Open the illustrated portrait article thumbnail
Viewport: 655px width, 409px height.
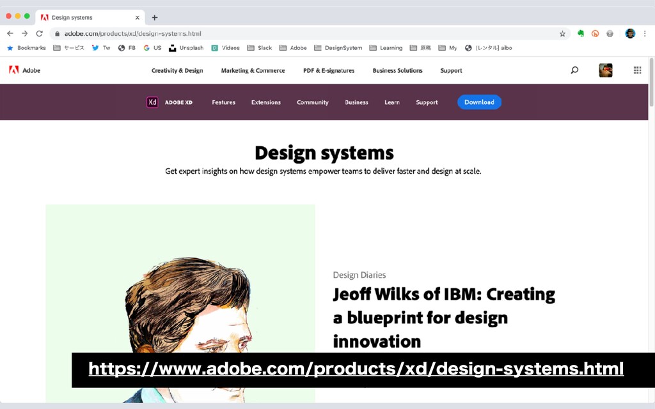coord(180,304)
